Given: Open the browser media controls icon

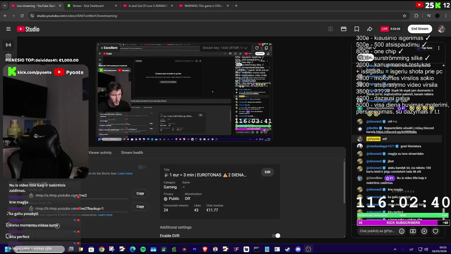Looking at the screenshot, I should (429, 16).
